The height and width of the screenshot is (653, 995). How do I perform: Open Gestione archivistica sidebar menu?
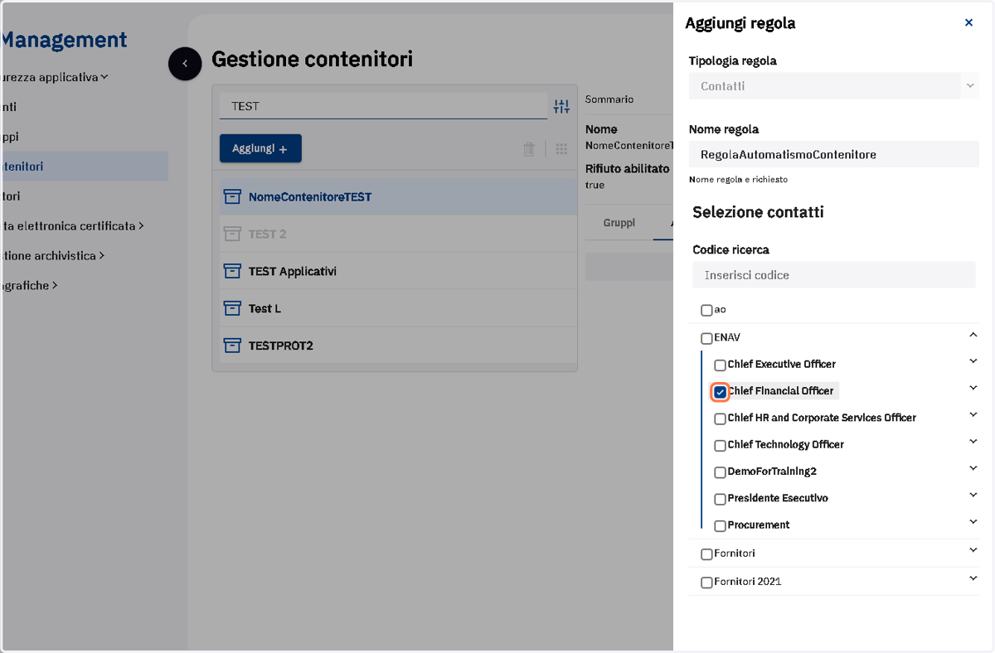click(x=52, y=255)
